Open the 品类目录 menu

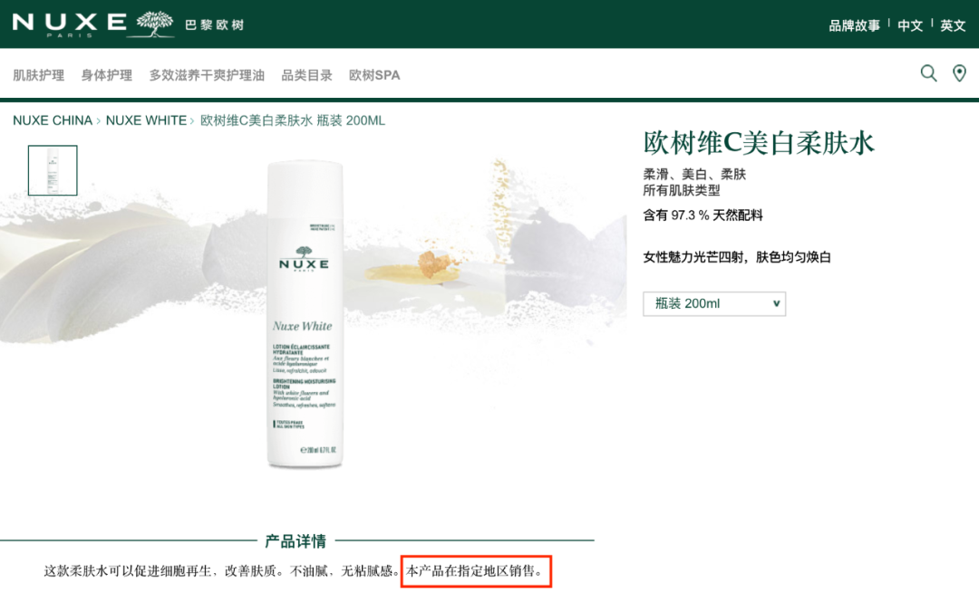306,75
